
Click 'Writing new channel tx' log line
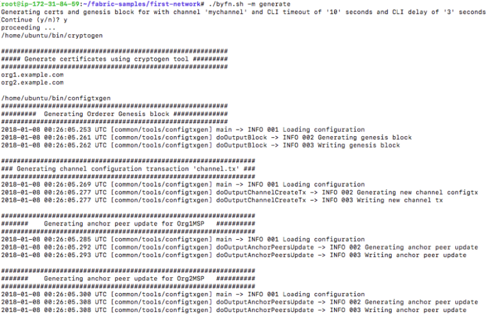[x=222, y=200]
